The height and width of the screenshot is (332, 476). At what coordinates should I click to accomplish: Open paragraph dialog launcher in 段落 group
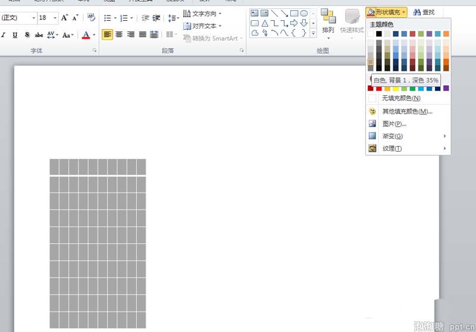click(x=242, y=51)
